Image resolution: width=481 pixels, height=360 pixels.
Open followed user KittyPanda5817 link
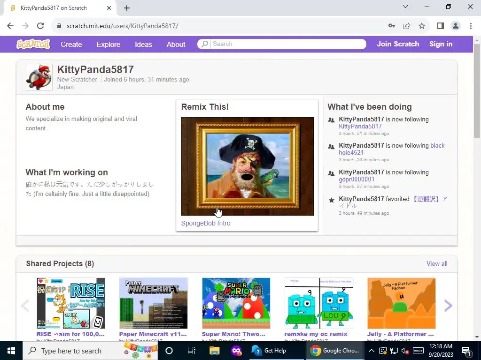pyautogui.click(x=360, y=126)
